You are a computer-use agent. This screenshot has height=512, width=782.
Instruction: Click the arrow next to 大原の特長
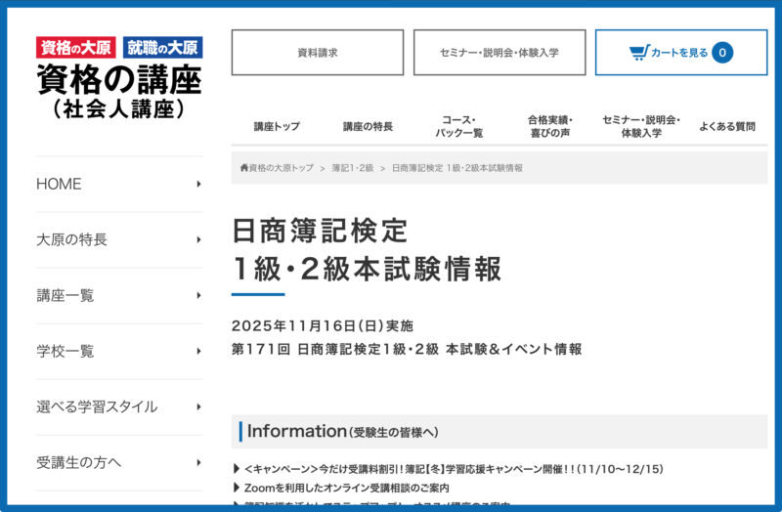coord(198,239)
